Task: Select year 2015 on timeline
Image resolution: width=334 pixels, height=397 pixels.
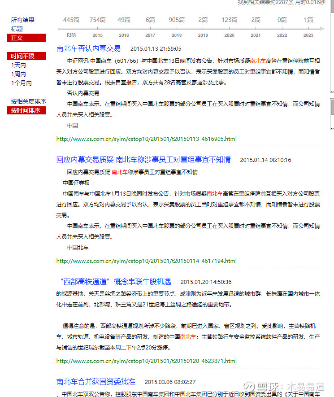Action: point(97,35)
